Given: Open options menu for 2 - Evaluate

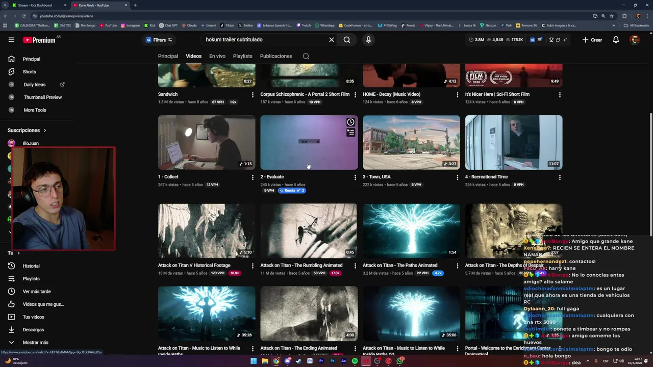Looking at the screenshot, I should 355,177.
